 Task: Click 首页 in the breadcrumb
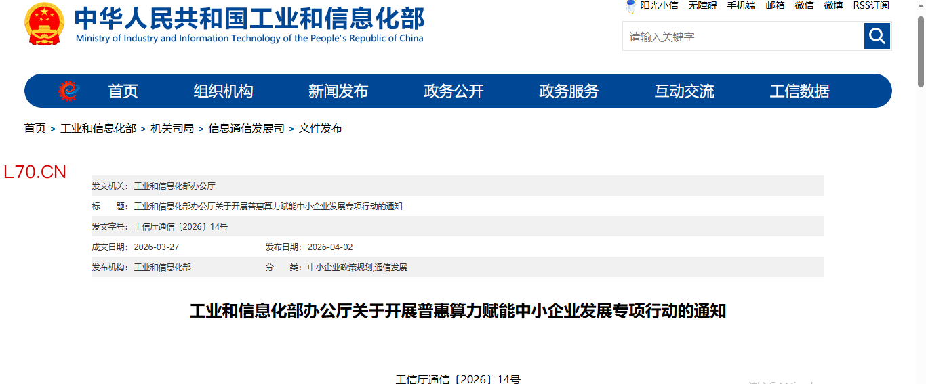click(x=35, y=128)
